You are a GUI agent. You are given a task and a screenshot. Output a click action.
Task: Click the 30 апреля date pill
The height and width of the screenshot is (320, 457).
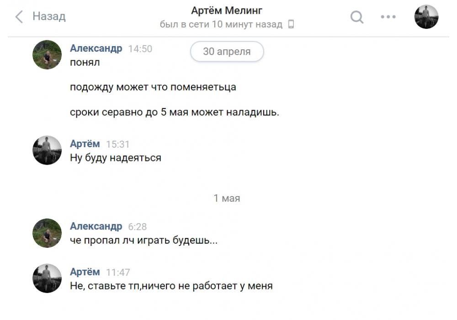tap(227, 52)
